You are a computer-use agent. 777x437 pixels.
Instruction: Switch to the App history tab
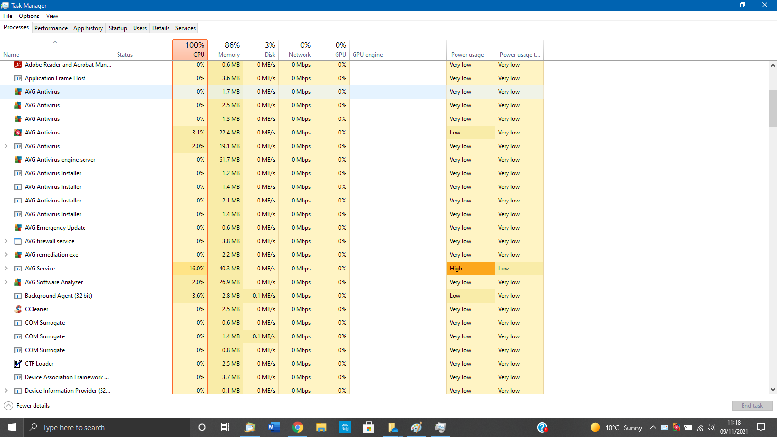[x=88, y=28]
